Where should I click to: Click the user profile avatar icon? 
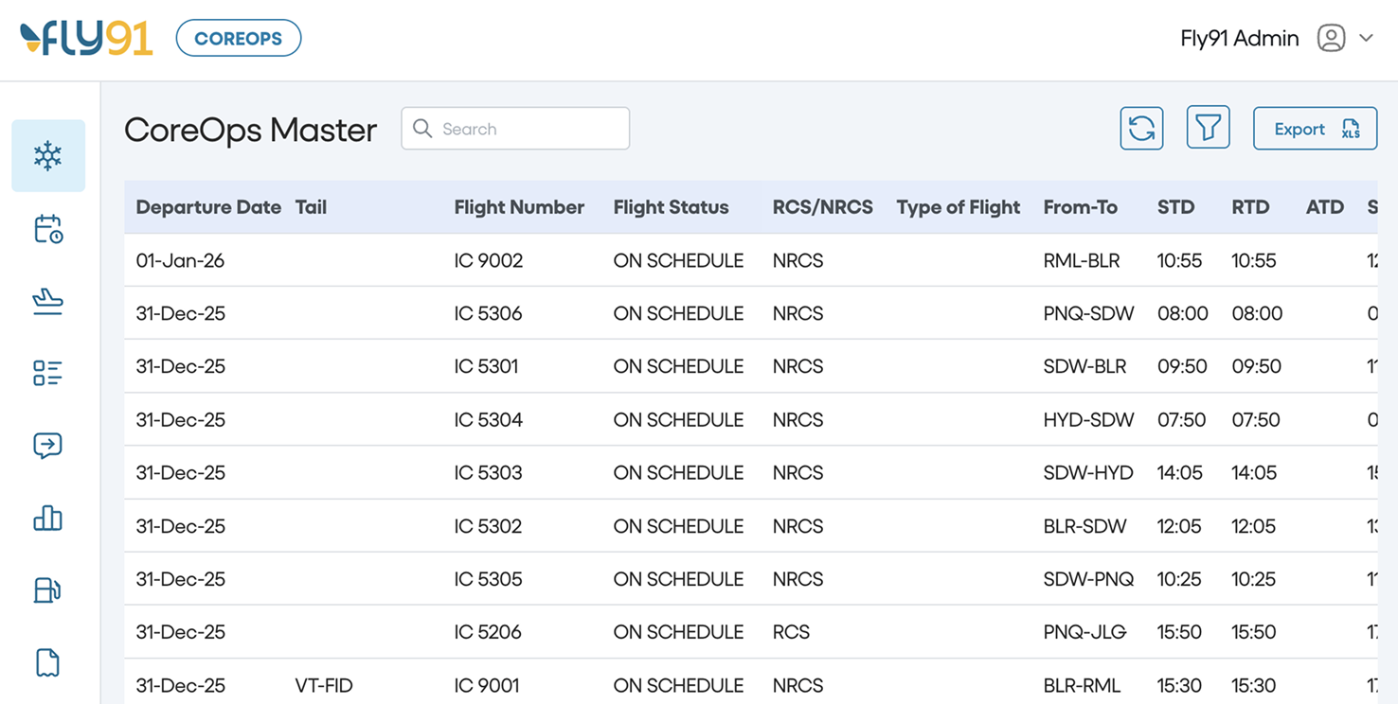1332,38
